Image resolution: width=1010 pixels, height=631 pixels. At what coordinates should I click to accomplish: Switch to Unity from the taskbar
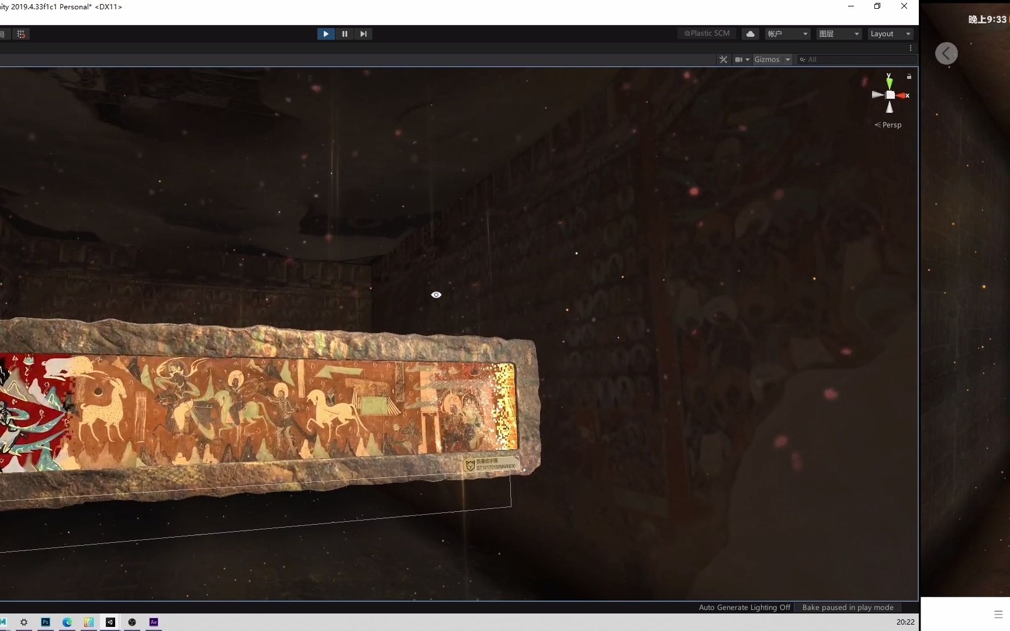coord(110,622)
